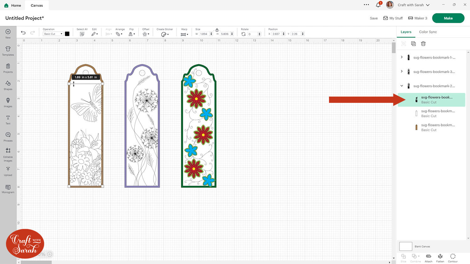The height and width of the screenshot is (264, 470).
Task: Collapse the svg-flowers-bookmark-2 layer group
Action: [x=402, y=86]
